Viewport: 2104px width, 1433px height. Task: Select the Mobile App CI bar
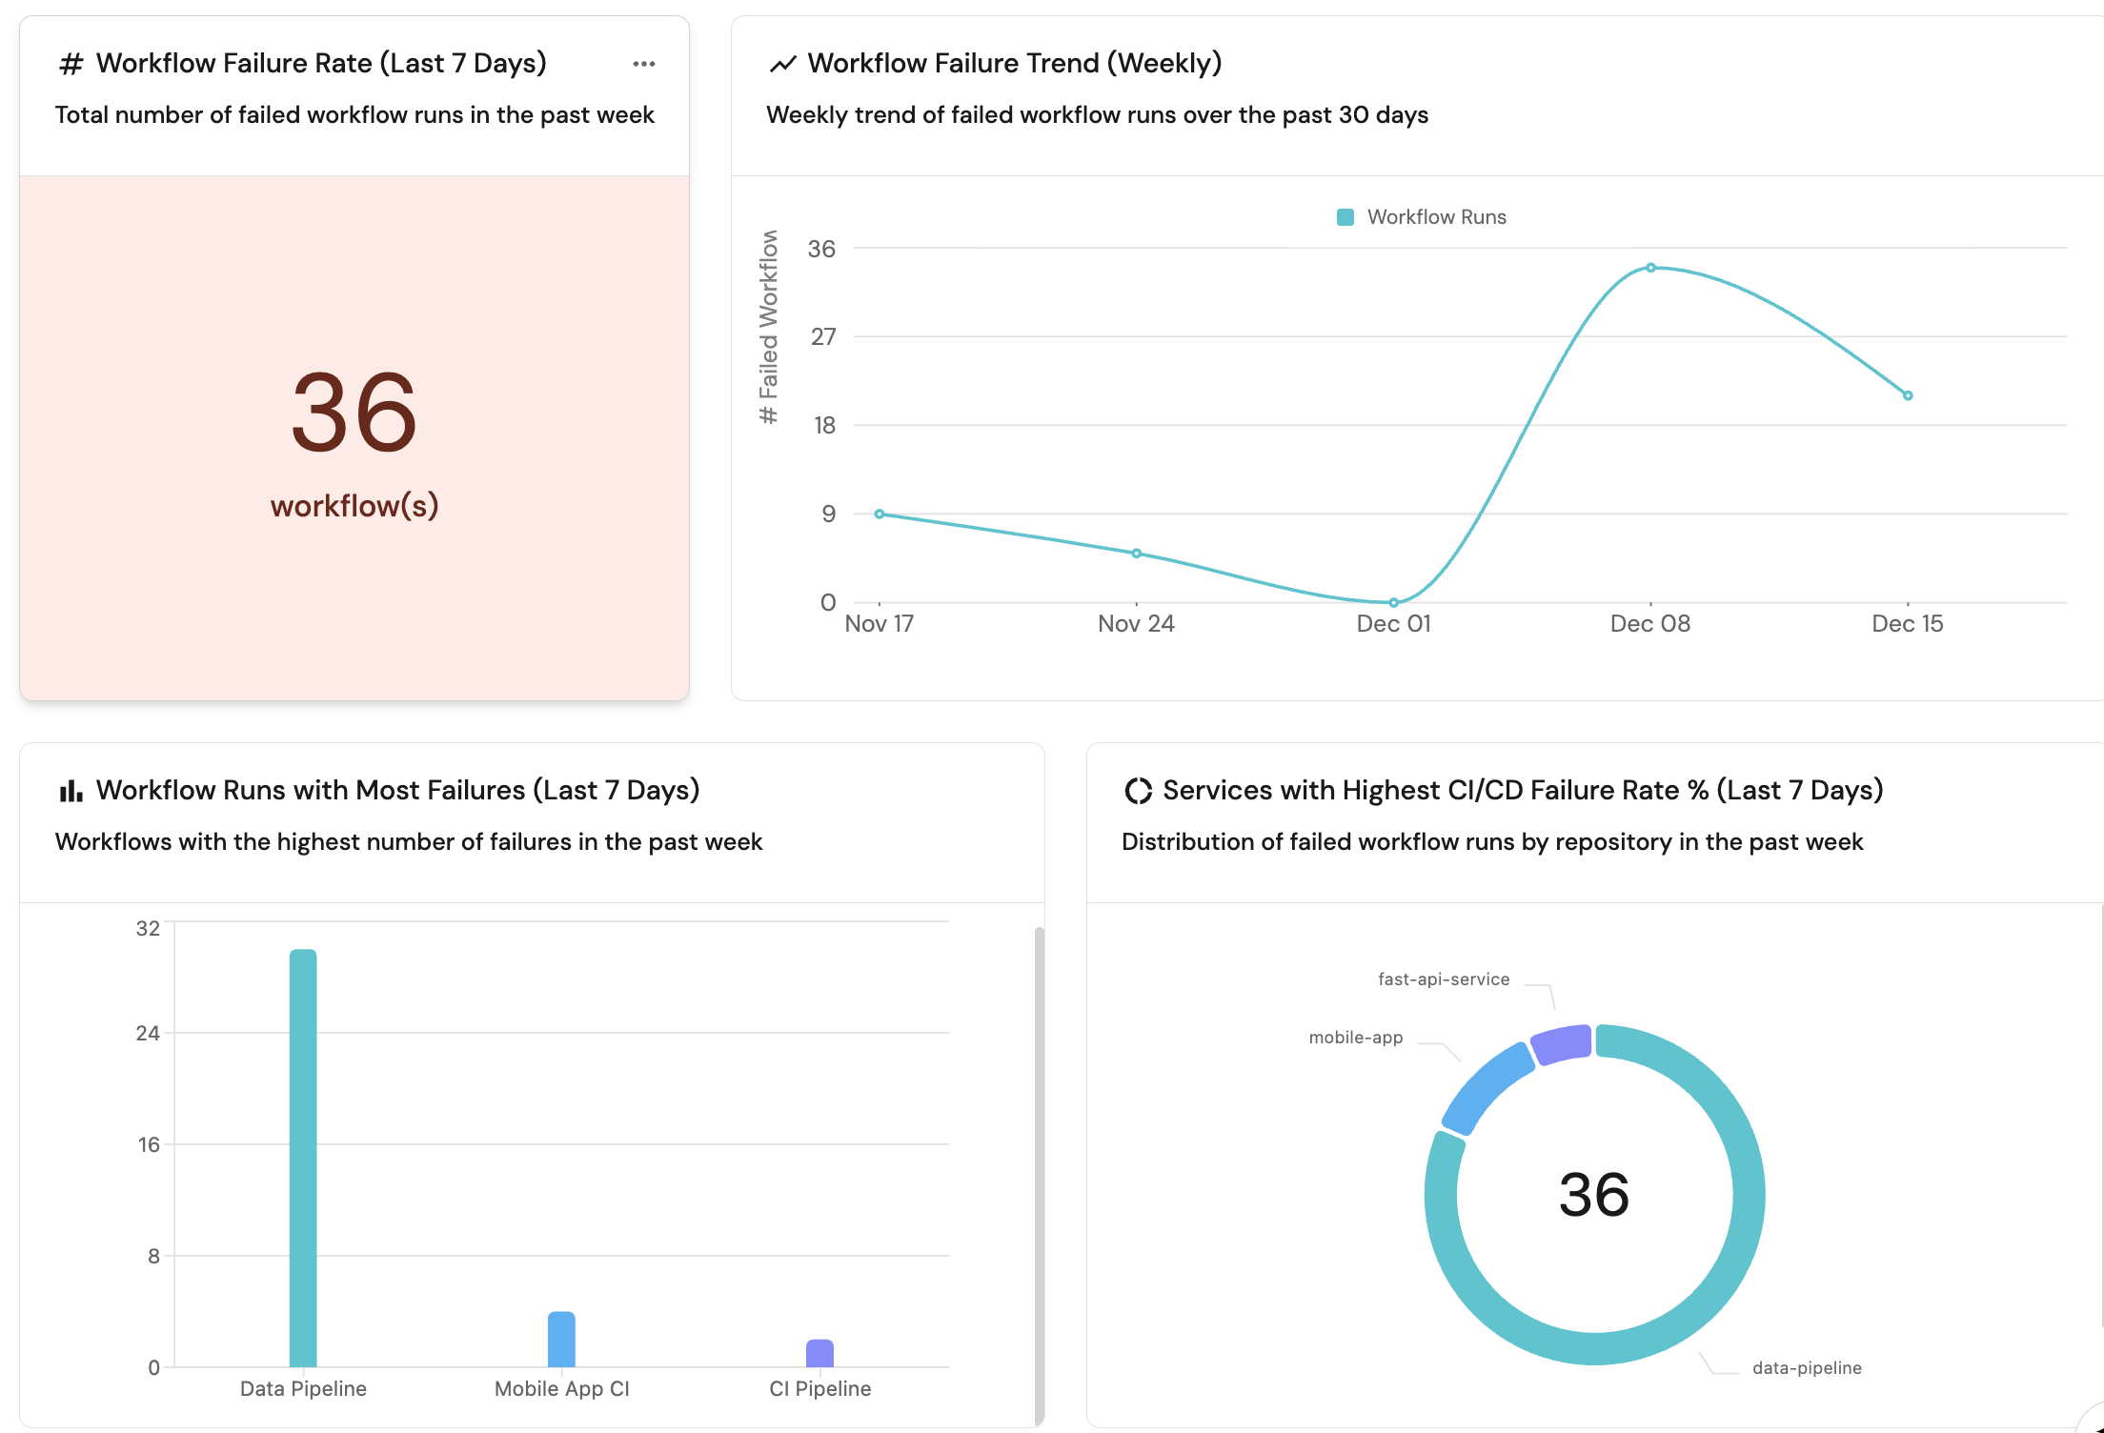561,1339
